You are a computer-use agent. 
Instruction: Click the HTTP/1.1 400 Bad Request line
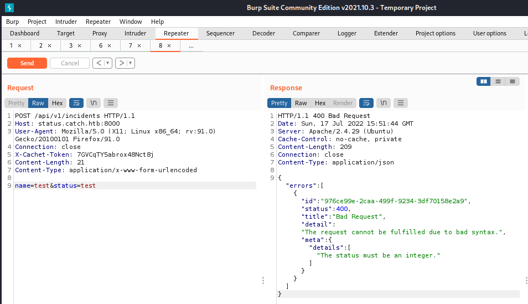324,116
